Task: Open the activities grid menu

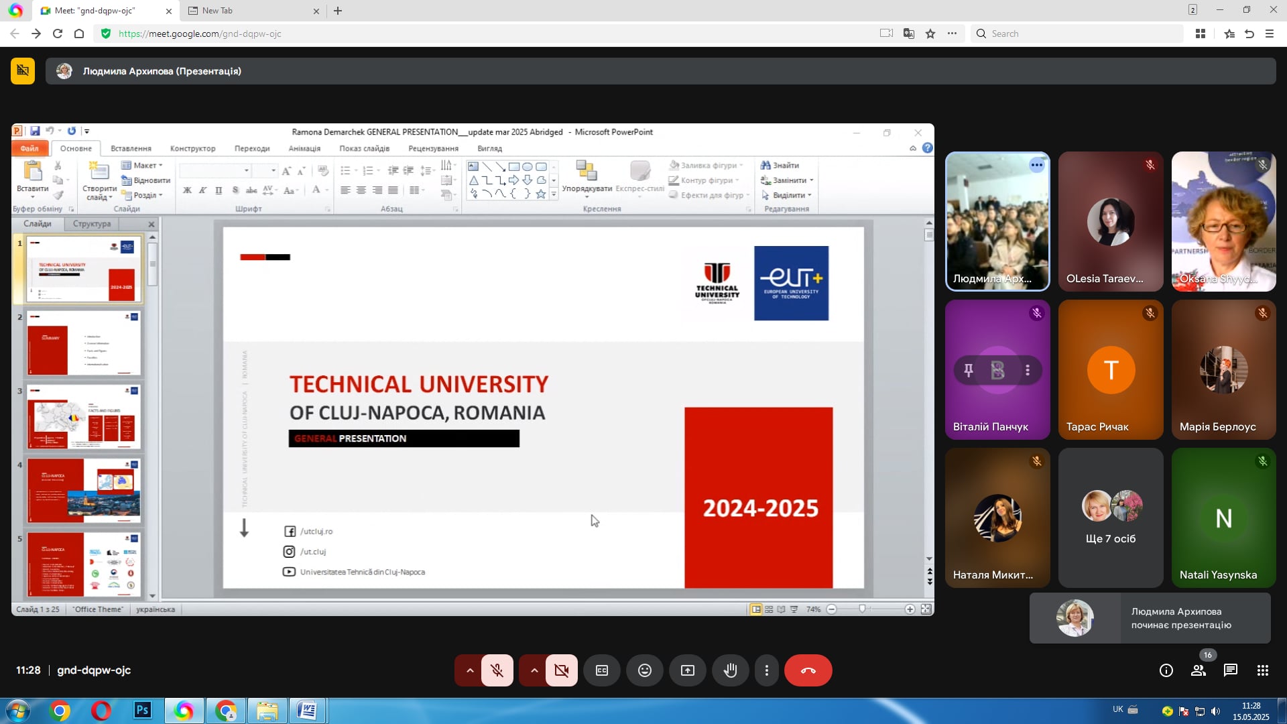Action: click(x=1263, y=670)
